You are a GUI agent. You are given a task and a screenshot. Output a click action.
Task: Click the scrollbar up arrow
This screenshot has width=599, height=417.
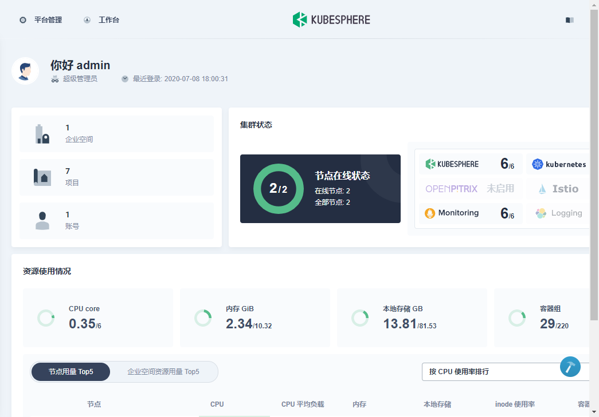(594, 4)
